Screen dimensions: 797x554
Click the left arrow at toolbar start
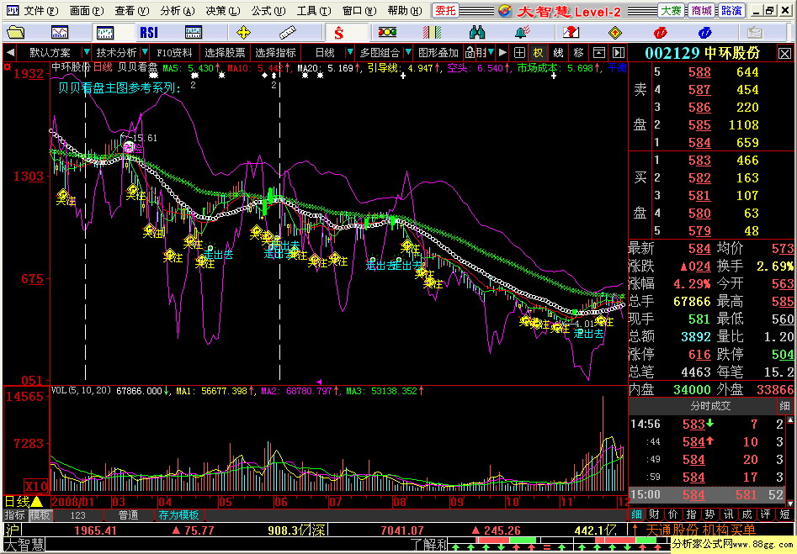(10, 53)
